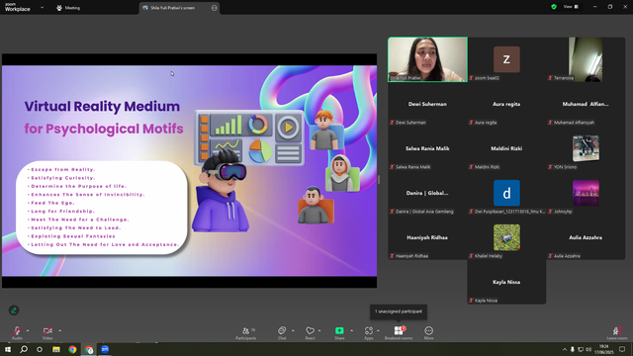
Task: Expand the React options arrow
Action: [319, 330]
